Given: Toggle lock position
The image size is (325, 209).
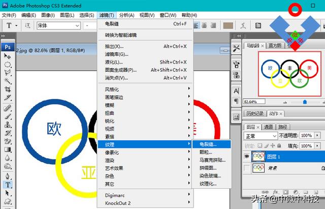Looking at the screenshot, I should [x=273, y=145].
